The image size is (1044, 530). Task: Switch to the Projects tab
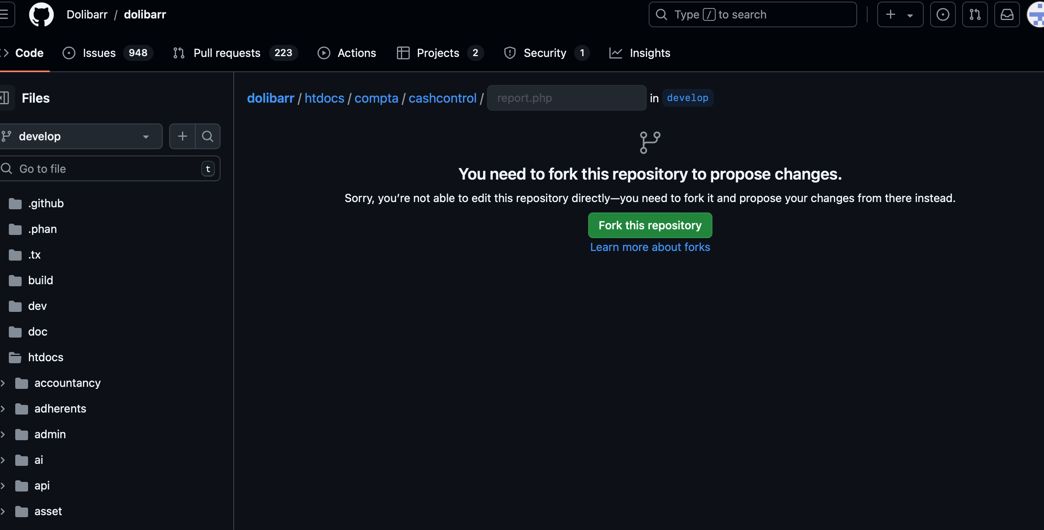point(440,53)
